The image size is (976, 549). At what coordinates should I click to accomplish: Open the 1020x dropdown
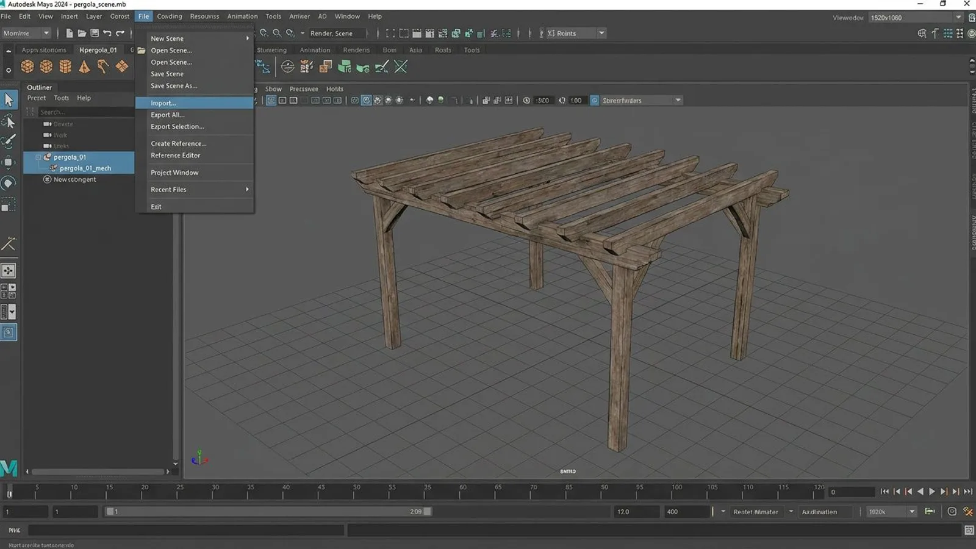tap(892, 512)
